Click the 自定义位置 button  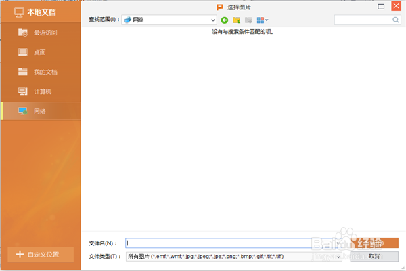point(41,255)
